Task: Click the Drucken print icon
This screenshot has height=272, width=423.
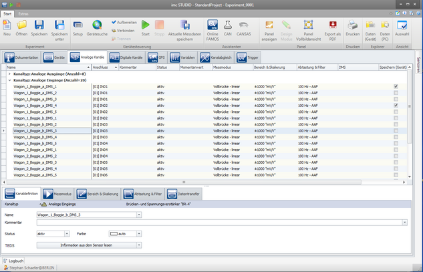Action: [352, 26]
